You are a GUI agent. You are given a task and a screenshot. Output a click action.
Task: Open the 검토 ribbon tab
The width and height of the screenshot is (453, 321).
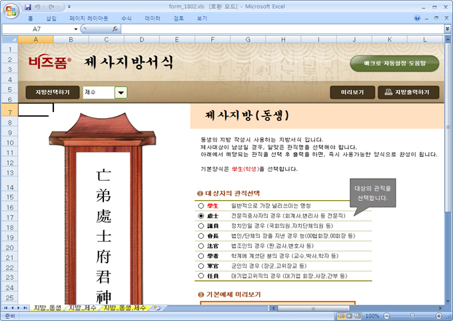179,19
